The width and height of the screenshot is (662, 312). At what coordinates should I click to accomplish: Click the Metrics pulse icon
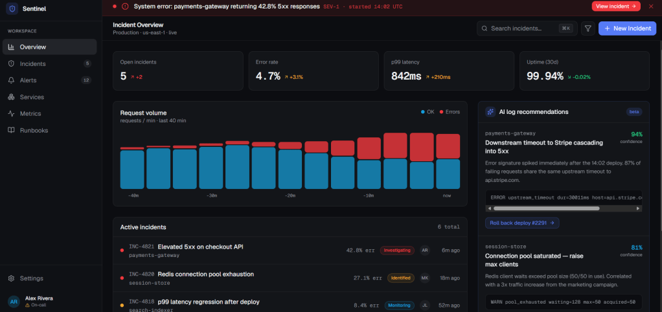coord(12,113)
